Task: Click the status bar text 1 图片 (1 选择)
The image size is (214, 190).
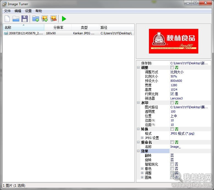Action: pyautogui.click(x=14, y=186)
